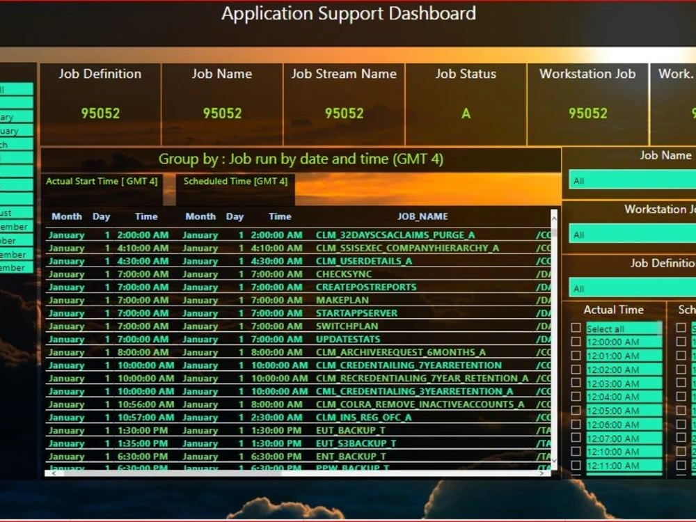696x522 pixels.
Task: Click the table's scroll down arrow
Action: tap(553, 461)
